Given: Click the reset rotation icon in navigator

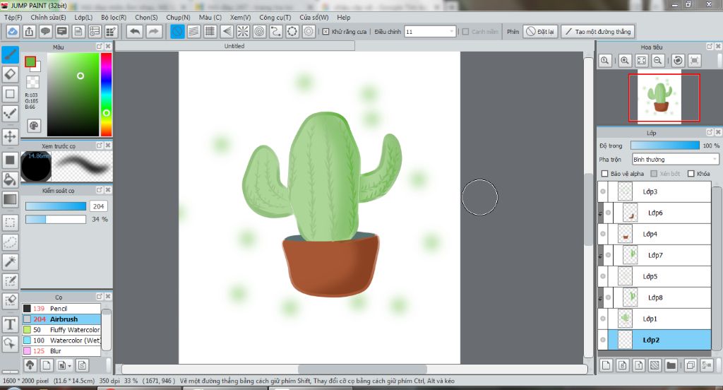Looking at the screenshot, I should pos(678,61).
